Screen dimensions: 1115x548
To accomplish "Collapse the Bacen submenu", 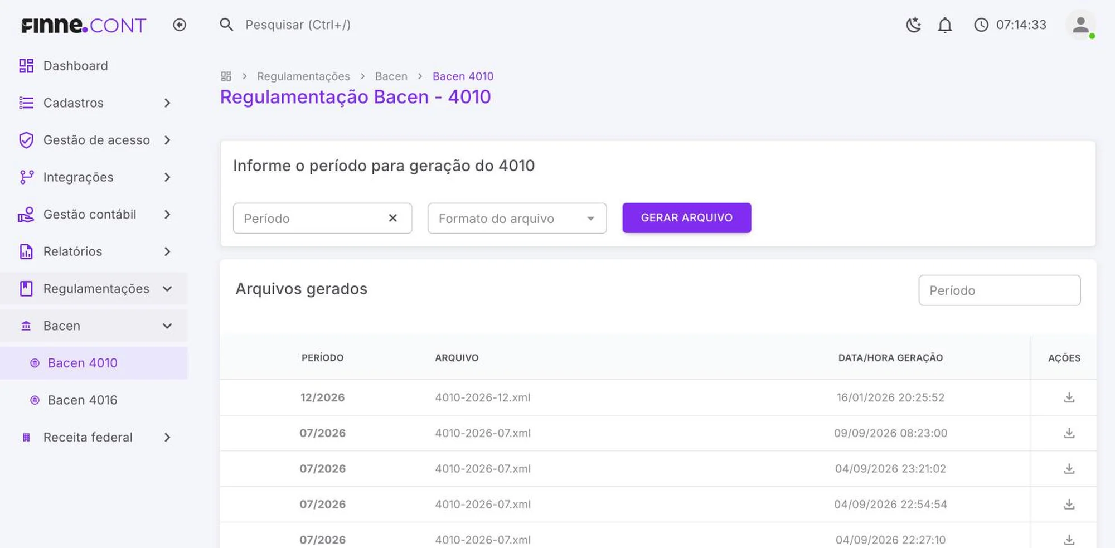I will click(x=94, y=326).
